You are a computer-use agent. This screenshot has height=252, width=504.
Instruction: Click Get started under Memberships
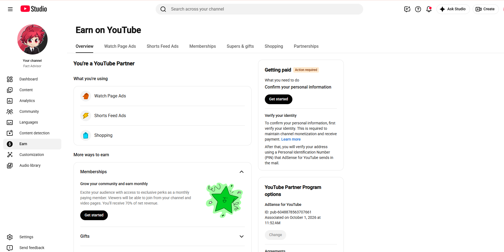click(x=94, y=215)
